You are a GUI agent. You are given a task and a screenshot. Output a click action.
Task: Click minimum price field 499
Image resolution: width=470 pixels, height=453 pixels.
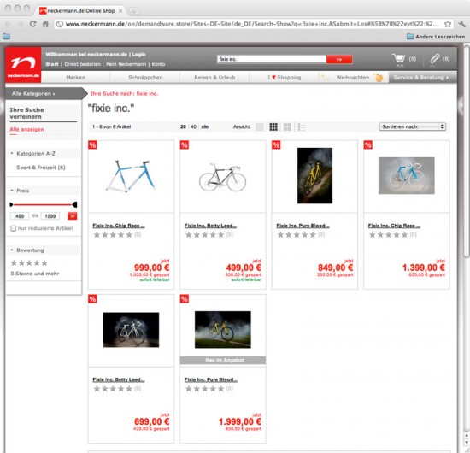20,216
